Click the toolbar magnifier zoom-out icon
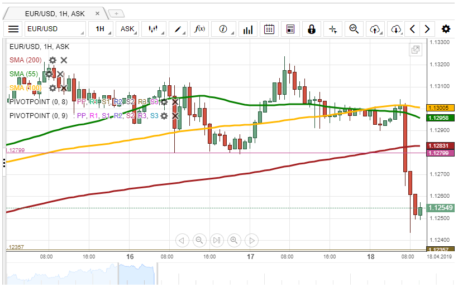 pyautogui.click(x=354, y=29)
